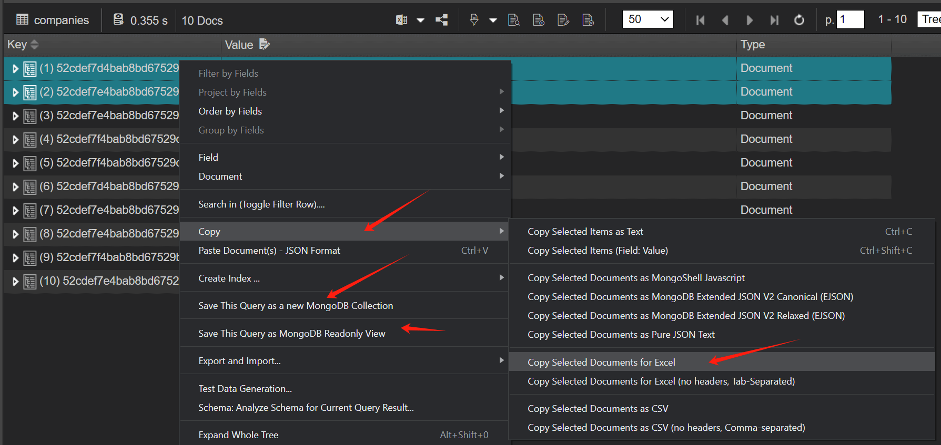
Task: Click the edit icon beside Value header
Action: coord(265,44)
